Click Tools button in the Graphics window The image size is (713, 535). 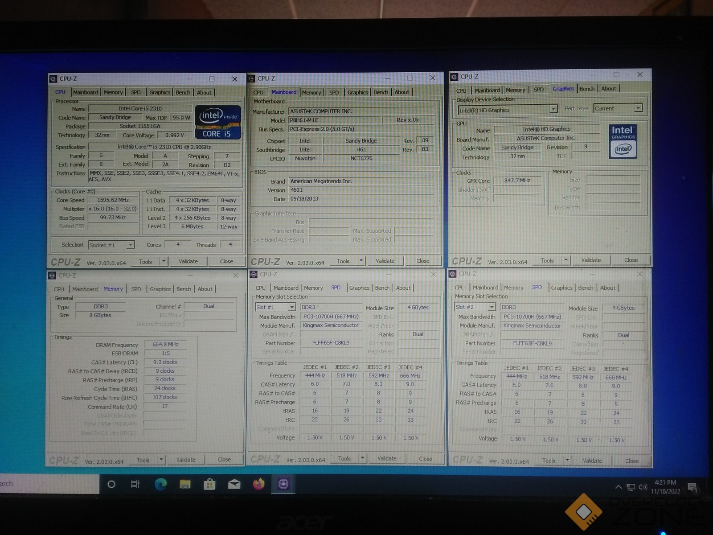547,260
